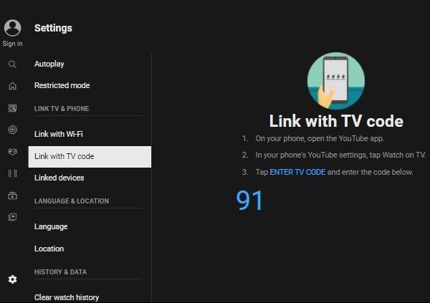Open the circular play Music icon
Viewport: 430px width, 303px height.
(12, 130)
